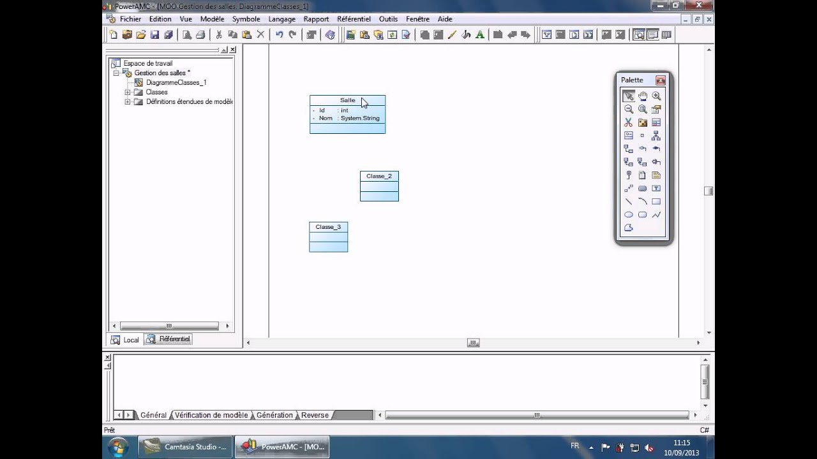The height and width of the screenshot is (459, 817).
Task: Click the Paste toolbar icon
Action: tap(246, 35)
